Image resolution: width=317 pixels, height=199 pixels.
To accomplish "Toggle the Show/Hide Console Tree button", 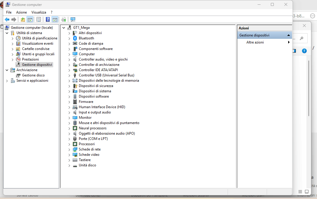I will [30, 19].
